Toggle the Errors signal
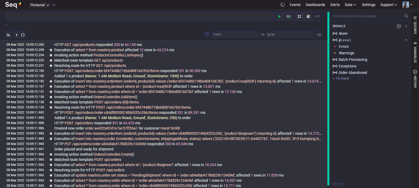Viewport: 419px width, 188px height. tap(344, 46)
